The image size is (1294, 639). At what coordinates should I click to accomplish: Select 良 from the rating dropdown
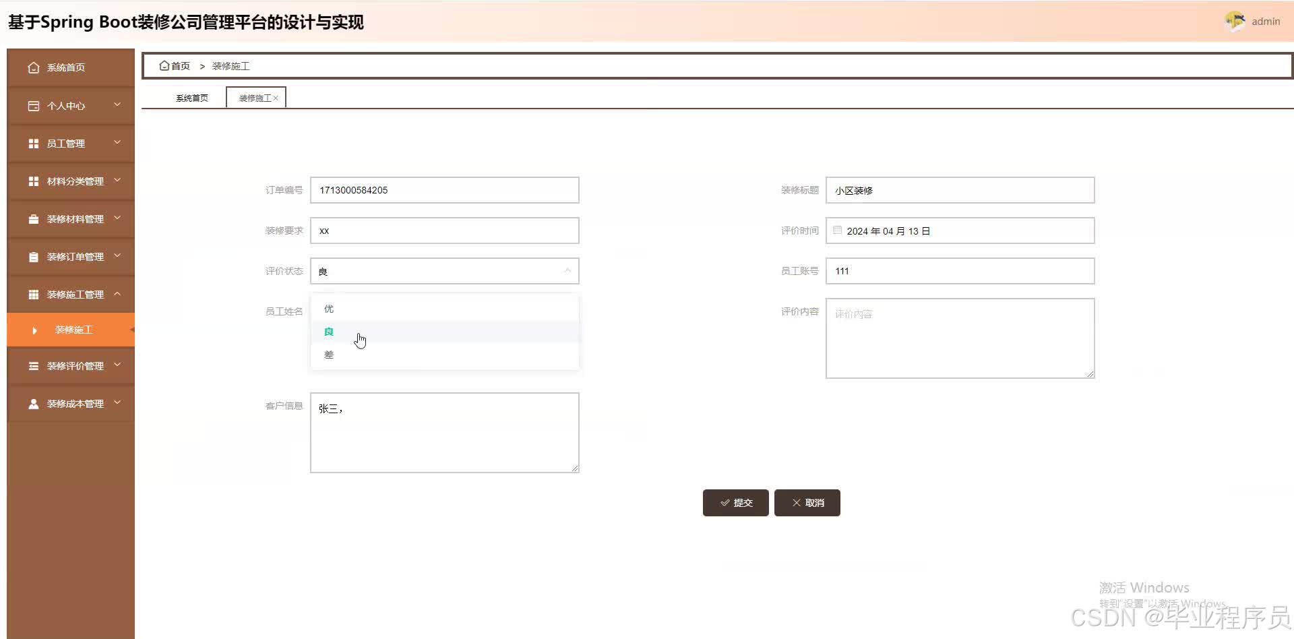(445, 332)
